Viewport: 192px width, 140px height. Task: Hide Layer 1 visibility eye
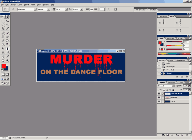coord(159,101)
